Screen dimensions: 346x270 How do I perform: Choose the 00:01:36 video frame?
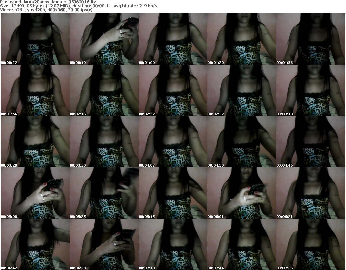311,39
